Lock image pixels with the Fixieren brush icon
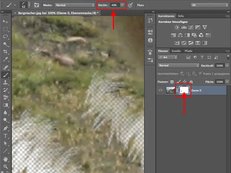 click(x=178, y=81)
